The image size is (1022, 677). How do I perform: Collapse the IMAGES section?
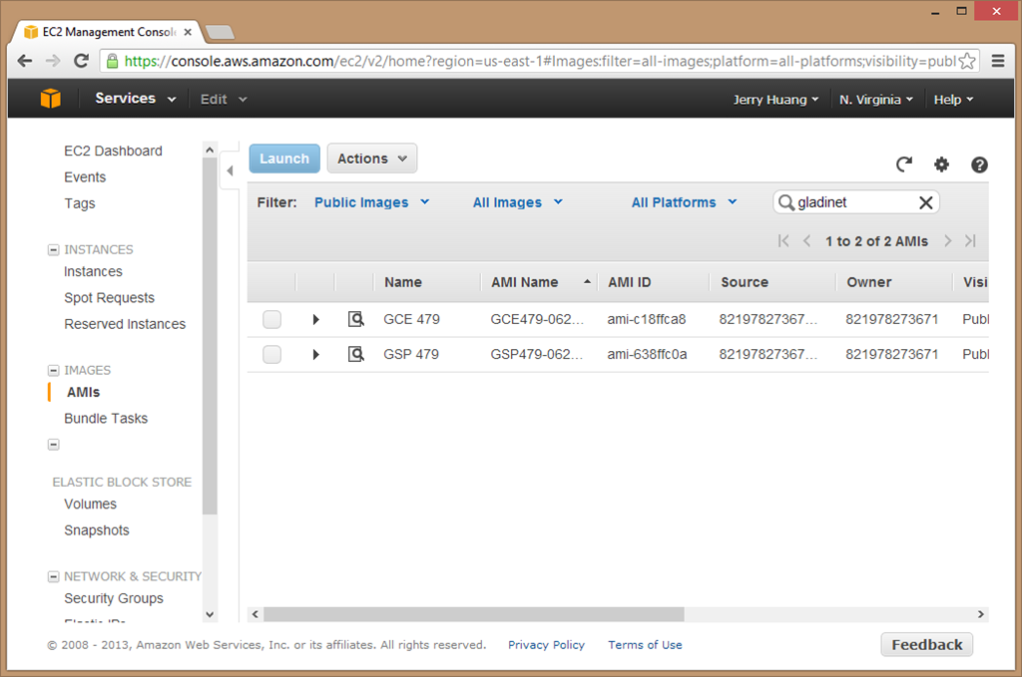tap(54, 370)
